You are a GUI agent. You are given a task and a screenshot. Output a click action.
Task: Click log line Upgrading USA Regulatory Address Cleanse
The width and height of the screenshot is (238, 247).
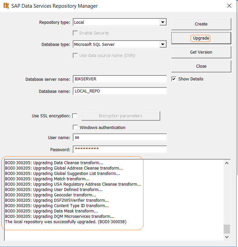73,184
